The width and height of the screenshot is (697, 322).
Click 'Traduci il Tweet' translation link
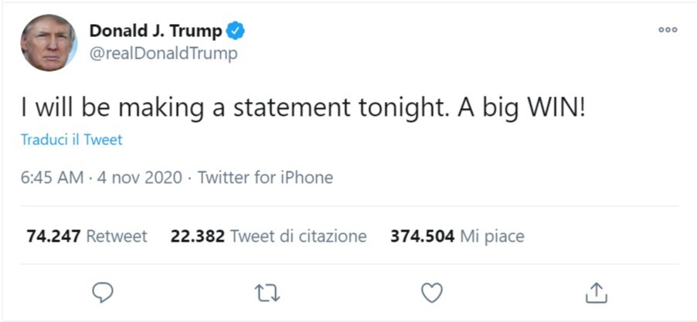point(71,140)
